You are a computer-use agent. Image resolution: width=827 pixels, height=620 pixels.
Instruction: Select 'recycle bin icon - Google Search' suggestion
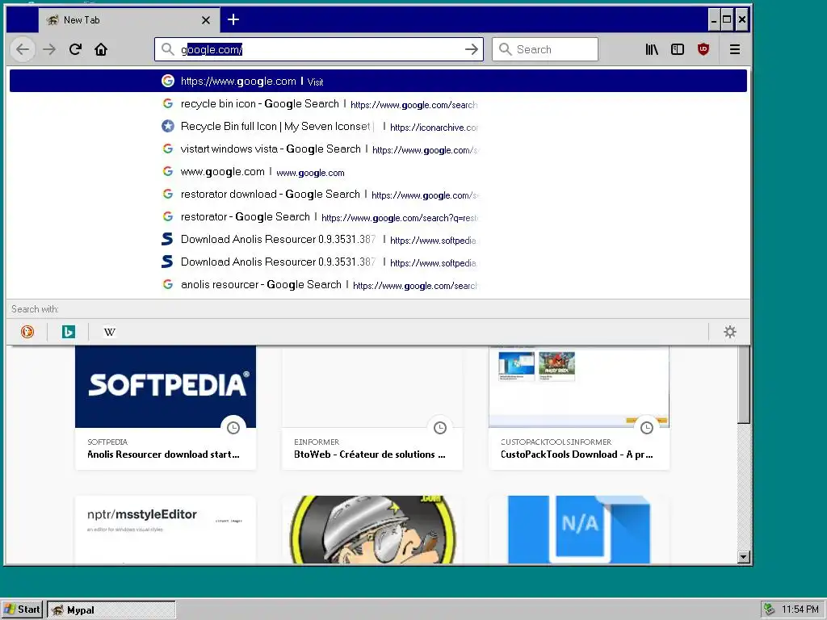378,104
